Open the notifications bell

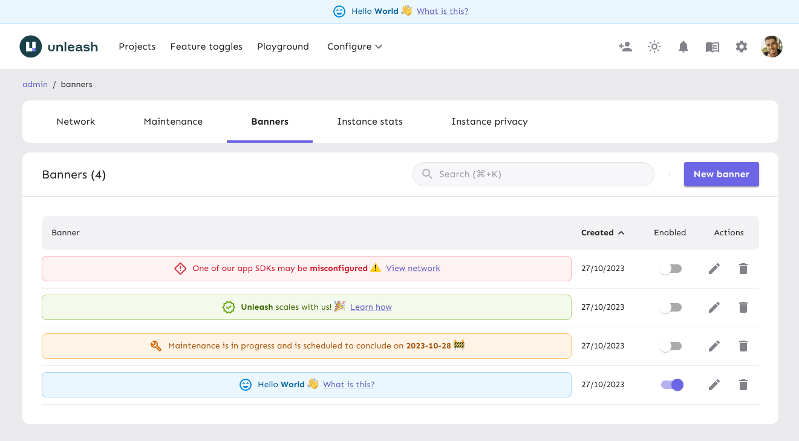pos(683,47)
